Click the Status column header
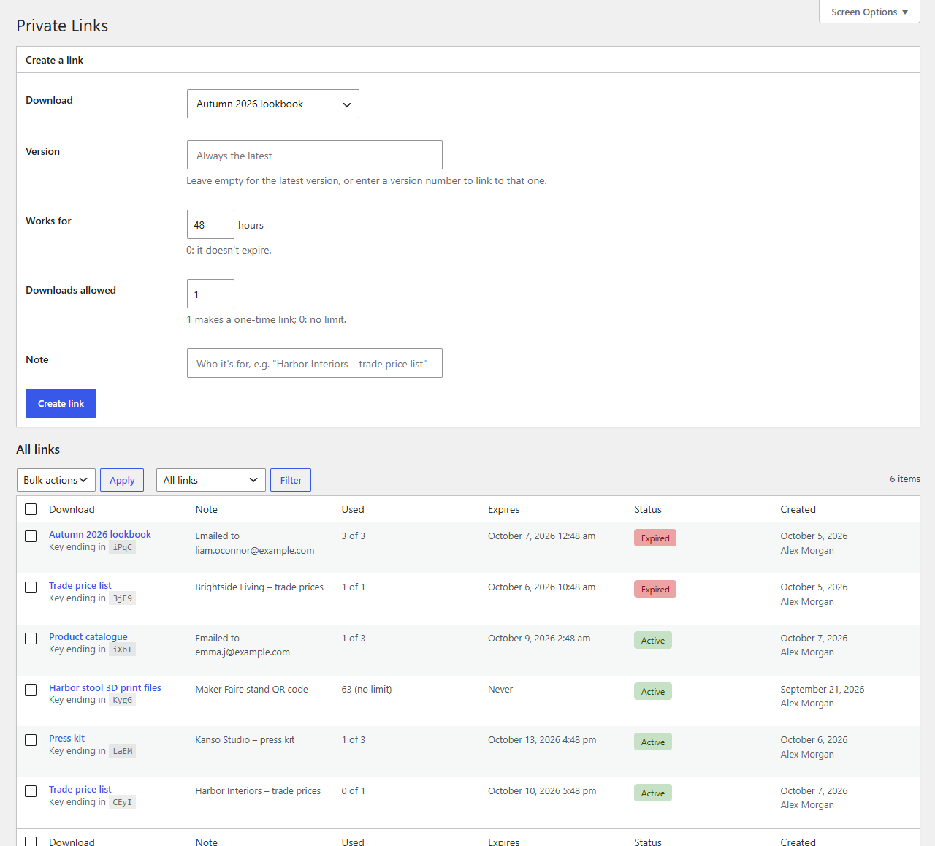 648,509
